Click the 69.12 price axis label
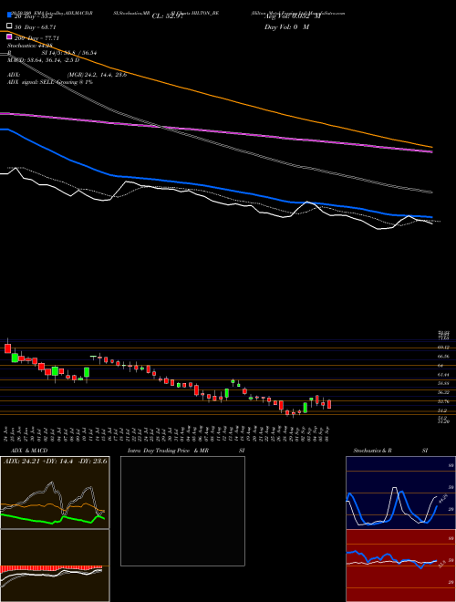 point(443,348)
